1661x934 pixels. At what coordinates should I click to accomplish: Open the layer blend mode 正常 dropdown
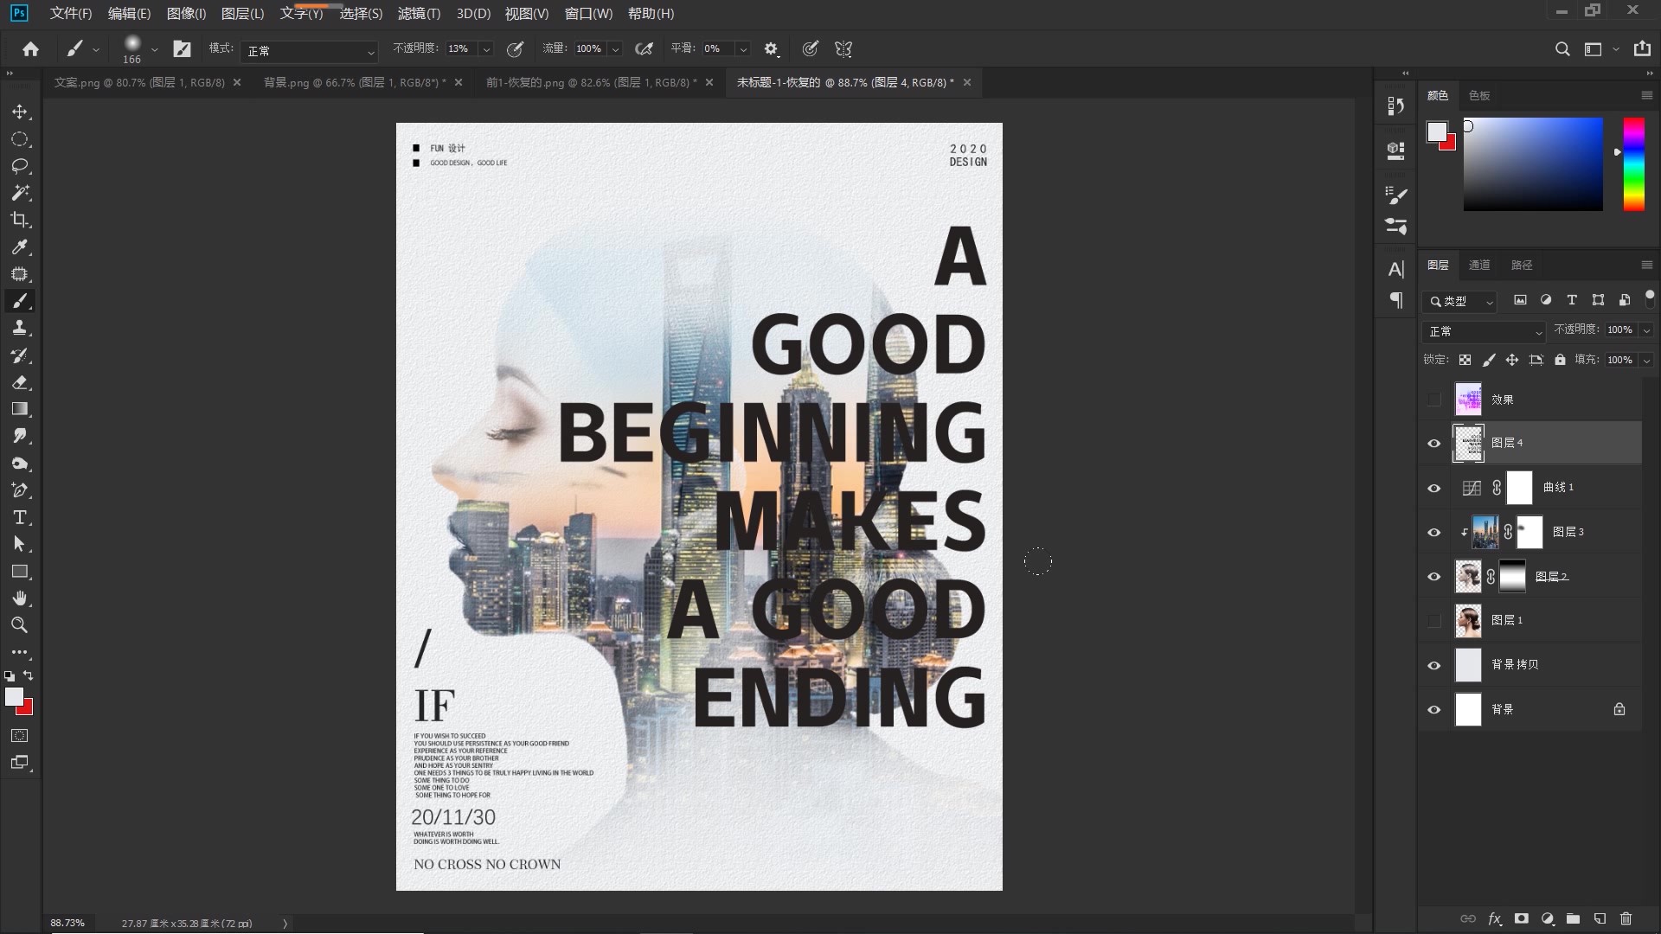click(x=1484, y=331)
